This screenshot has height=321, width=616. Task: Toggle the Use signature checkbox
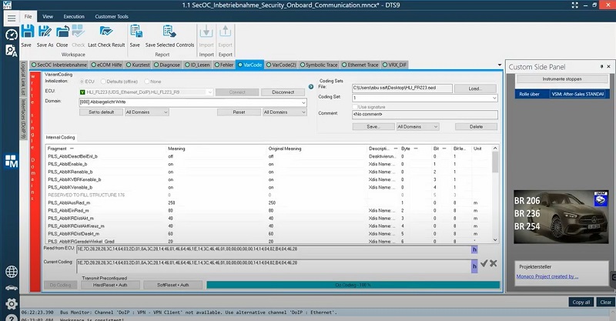pos(355,105)
